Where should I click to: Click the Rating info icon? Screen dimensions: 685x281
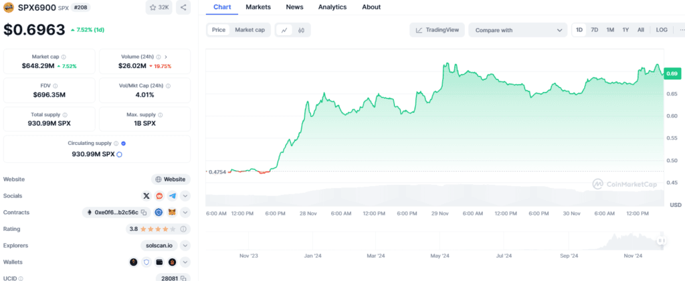coord(183,229)
